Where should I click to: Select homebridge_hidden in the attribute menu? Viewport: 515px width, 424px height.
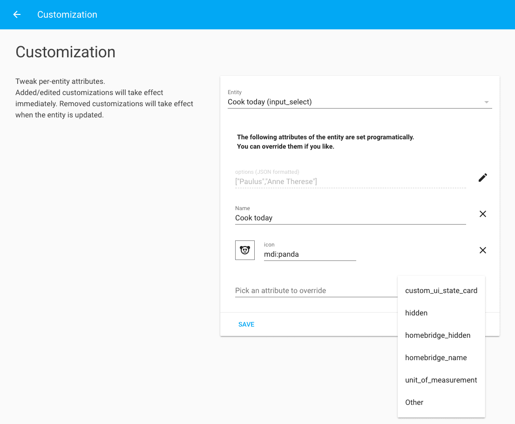(438, 335)
